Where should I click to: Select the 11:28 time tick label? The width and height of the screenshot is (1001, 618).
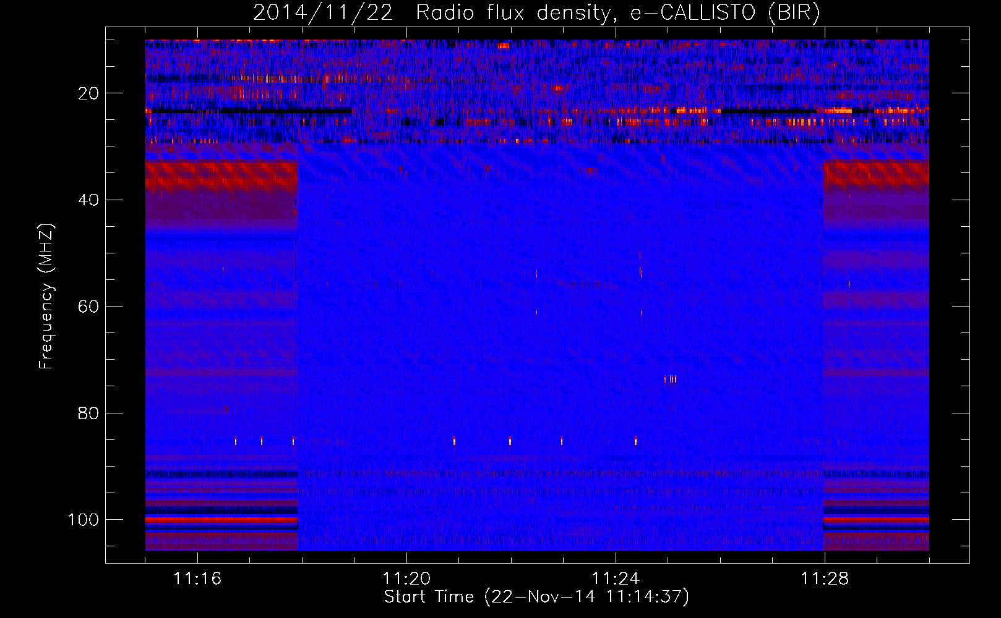coord(825,579)
